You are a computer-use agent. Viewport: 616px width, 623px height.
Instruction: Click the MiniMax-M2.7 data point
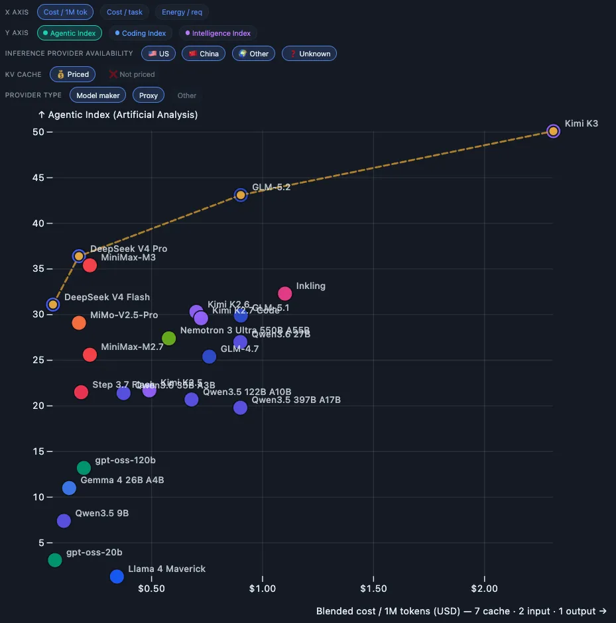(90, 355)
